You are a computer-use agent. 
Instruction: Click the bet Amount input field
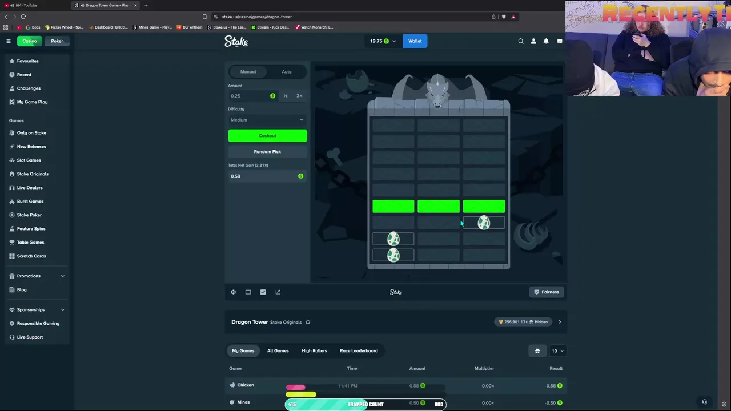click(252, 96)
